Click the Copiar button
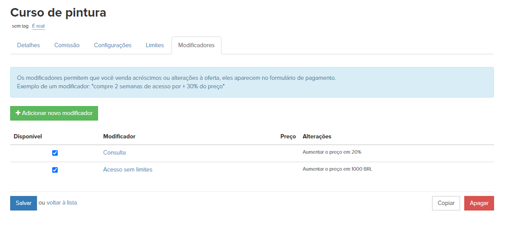The image size is (511, 230). [446, 203]
